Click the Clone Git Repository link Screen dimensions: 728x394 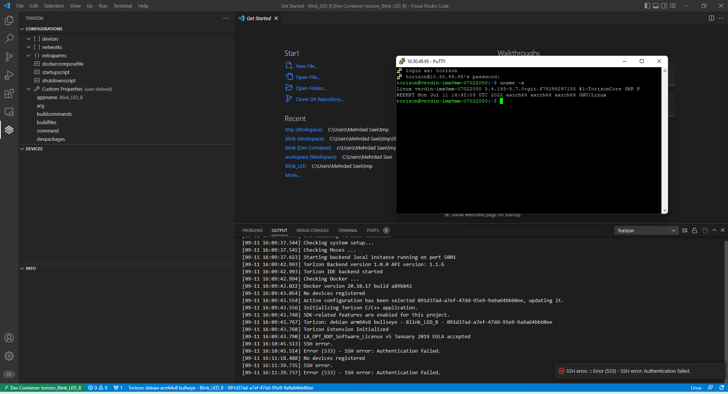pyautogui.click(x=320, y=99)
